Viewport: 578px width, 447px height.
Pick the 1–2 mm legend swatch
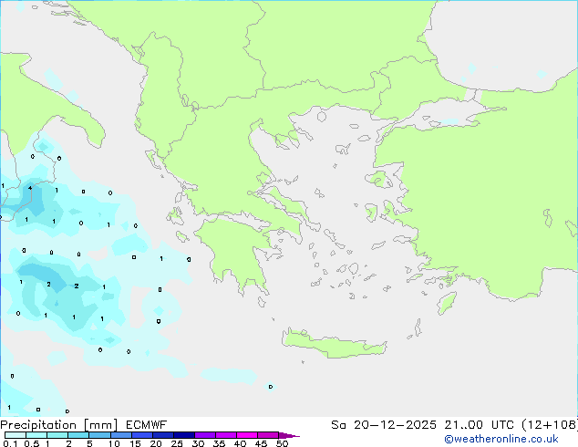[57, 435]
